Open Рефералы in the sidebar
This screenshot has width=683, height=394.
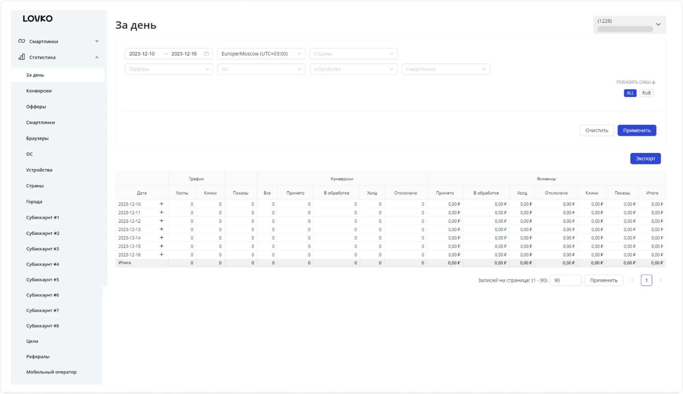point(38,356)
